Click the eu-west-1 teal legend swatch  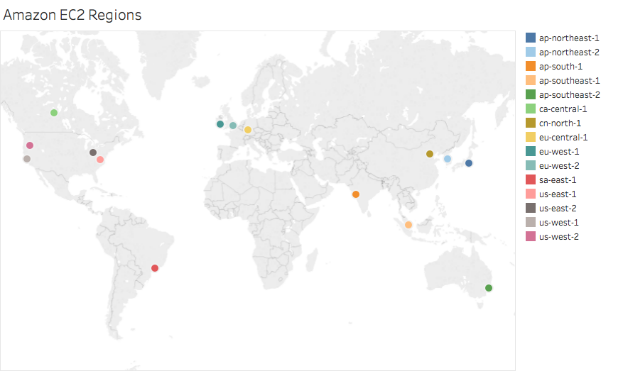tap(531, 151)
